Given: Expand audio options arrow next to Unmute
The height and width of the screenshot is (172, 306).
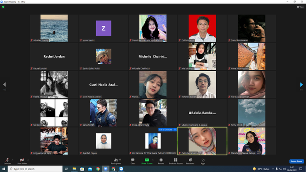Looking at the screenshot, I should pos(12,160).
